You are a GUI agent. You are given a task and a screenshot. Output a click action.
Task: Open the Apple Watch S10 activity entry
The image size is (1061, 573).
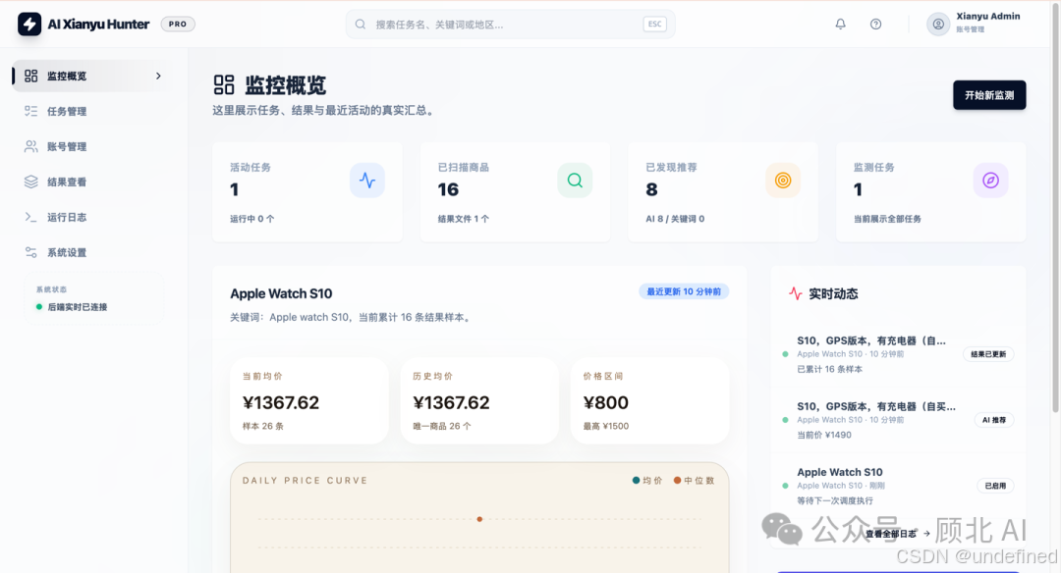click(897, 486)
